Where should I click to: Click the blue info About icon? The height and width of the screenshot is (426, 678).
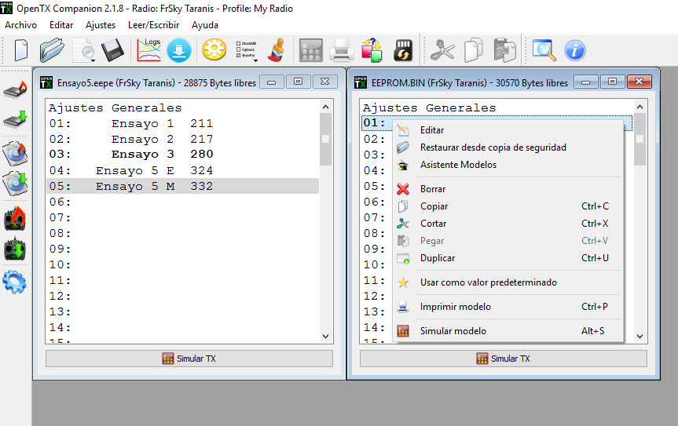(575, 50)
